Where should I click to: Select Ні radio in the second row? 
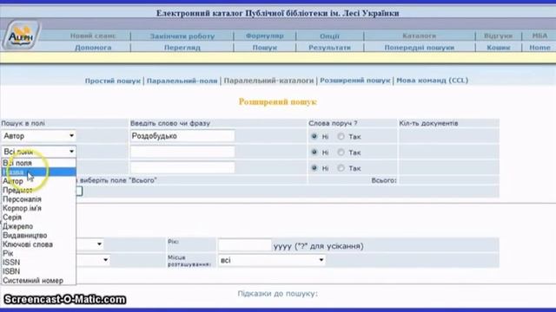314,153
